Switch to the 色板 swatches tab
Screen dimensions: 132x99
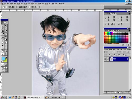pyautogui.click(x=112, y=31)
